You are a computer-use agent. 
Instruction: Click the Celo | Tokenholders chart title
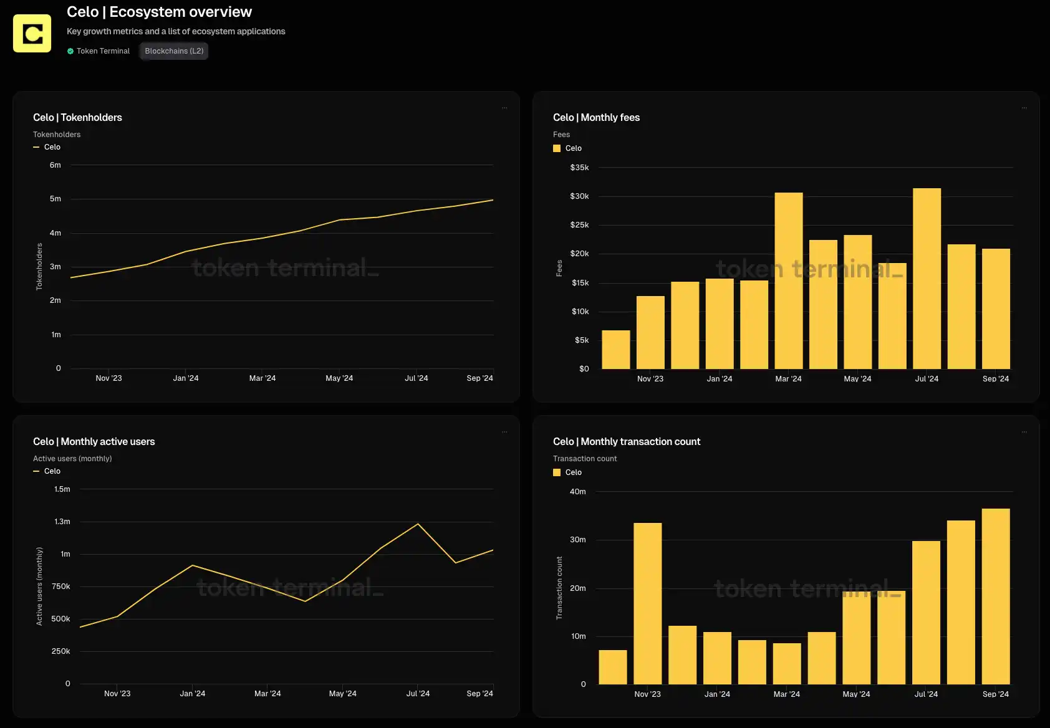pyautogui.click(x=77, y=117)
